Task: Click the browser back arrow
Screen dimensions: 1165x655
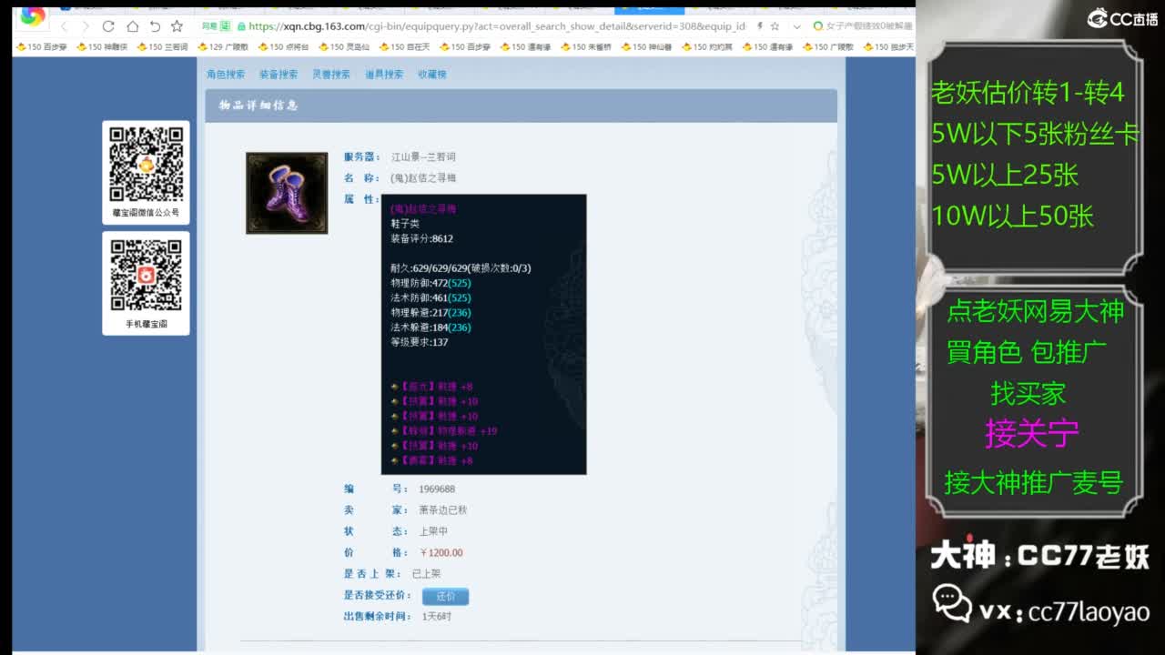Action: (x=64, y=26)
